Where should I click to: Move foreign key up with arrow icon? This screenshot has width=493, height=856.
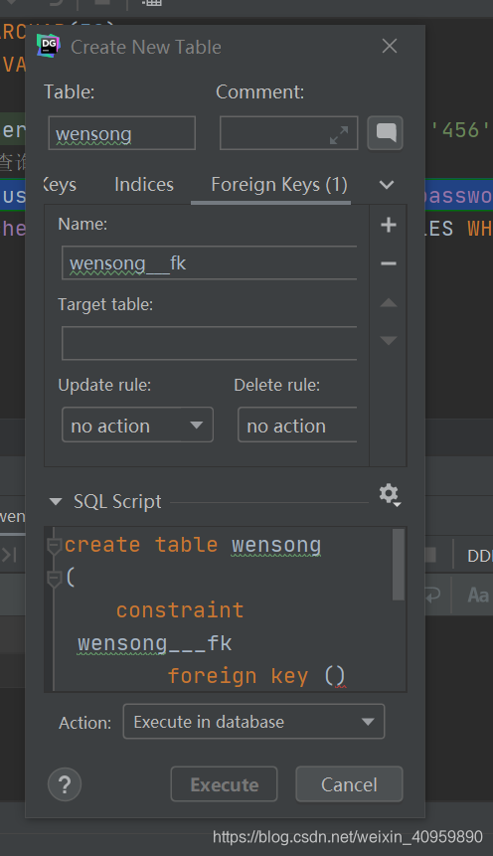[x=389, y=302]
